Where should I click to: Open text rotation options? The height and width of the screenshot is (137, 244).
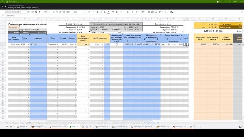(x=143, y=12)
